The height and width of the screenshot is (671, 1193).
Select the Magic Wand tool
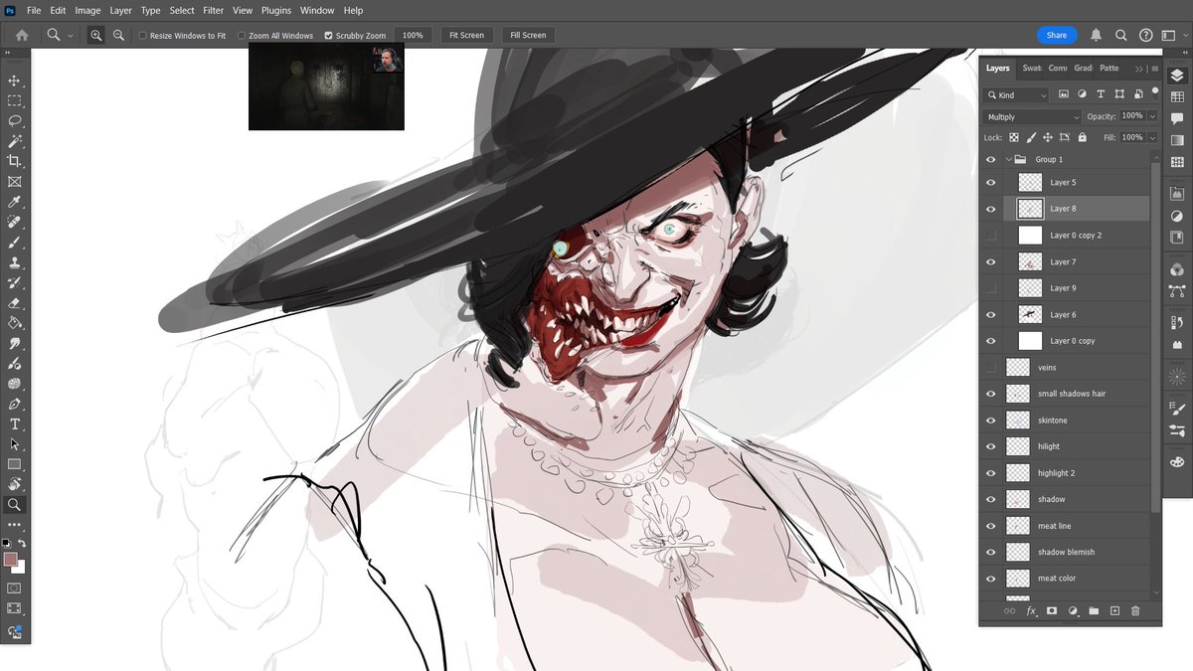click(14, 141)
